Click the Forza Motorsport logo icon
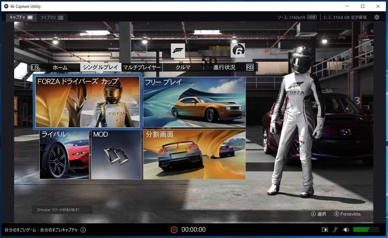The height and width of the screenshot is (238, 388). click(x=178, y=51)
